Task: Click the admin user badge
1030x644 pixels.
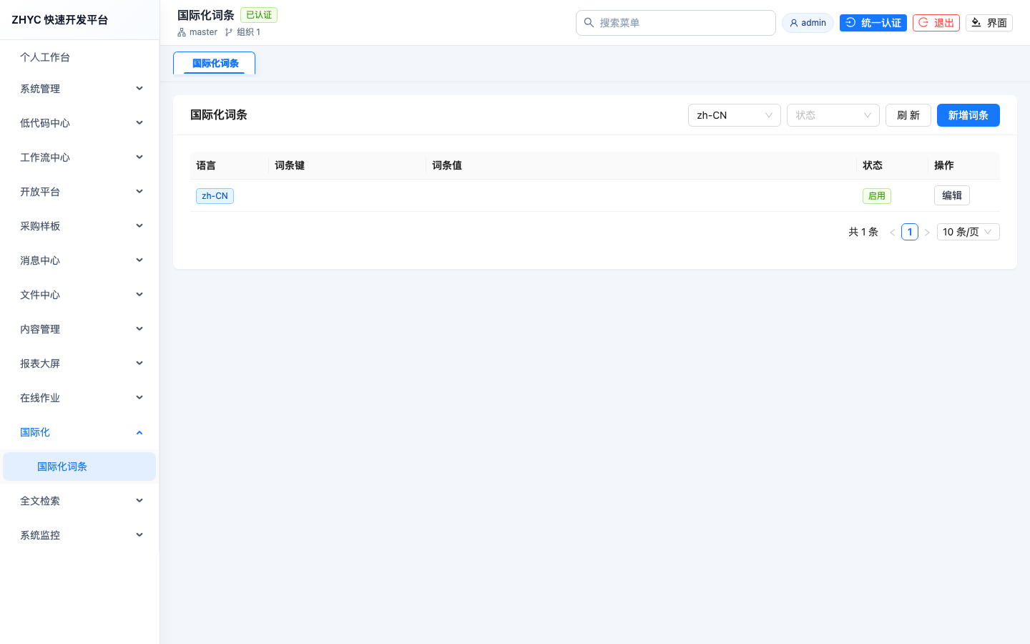Action: point(808,23)
